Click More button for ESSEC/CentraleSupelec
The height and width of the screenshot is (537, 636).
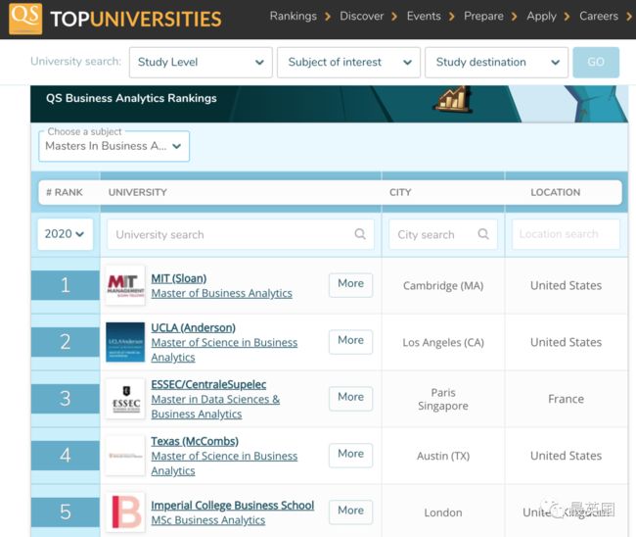351,399
